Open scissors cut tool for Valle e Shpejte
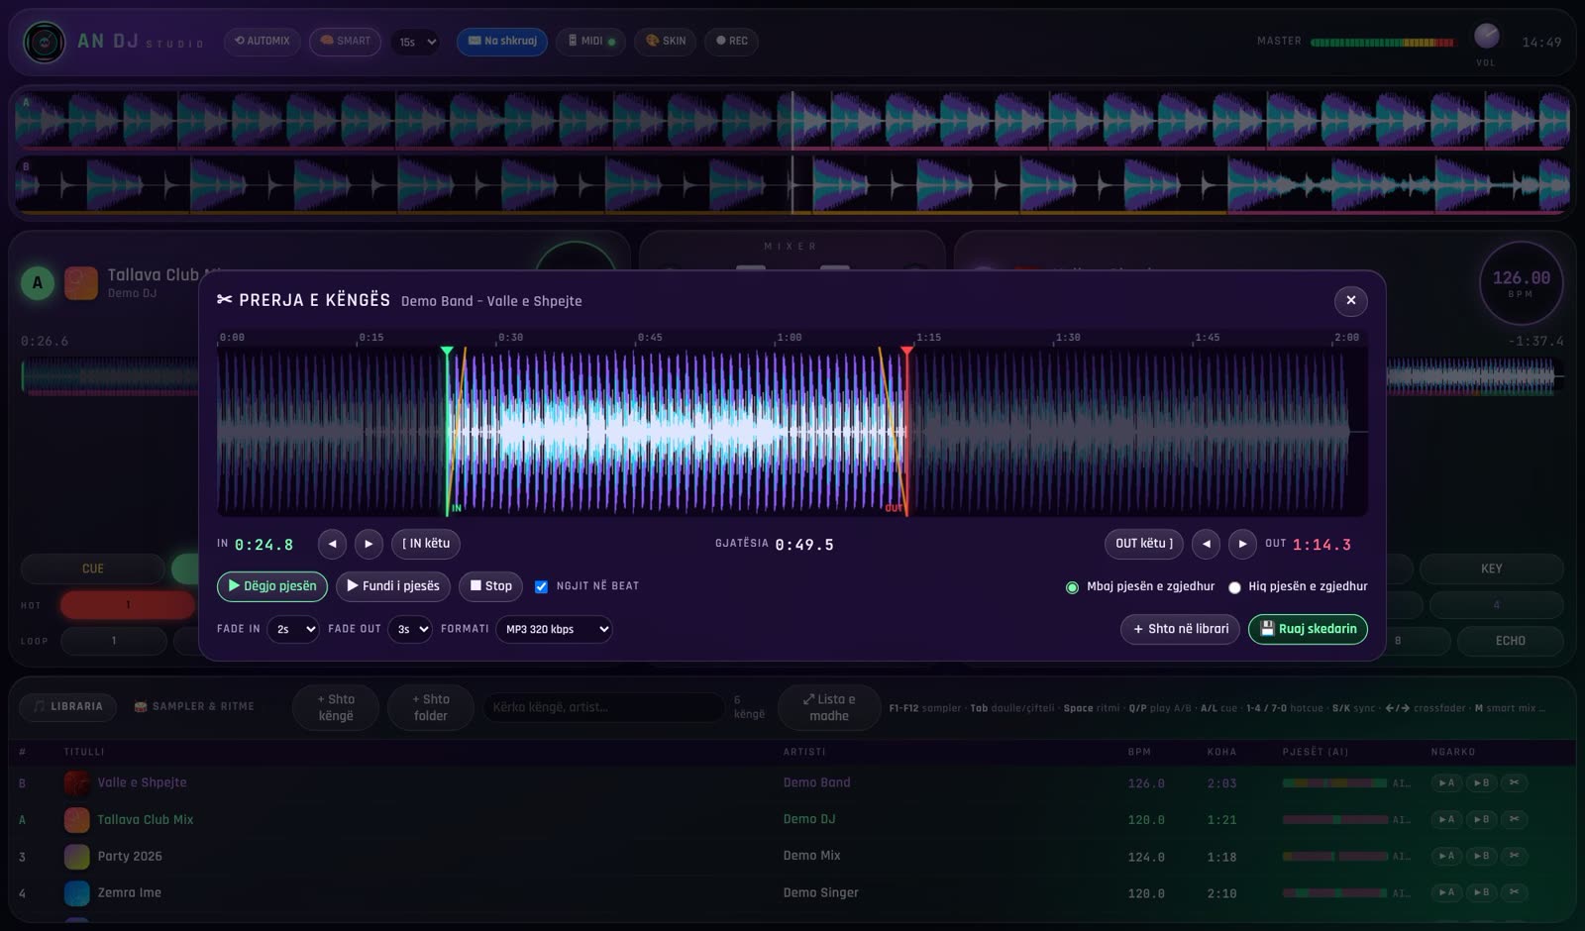The image size is (1585, 931). tap(1514, 782)
